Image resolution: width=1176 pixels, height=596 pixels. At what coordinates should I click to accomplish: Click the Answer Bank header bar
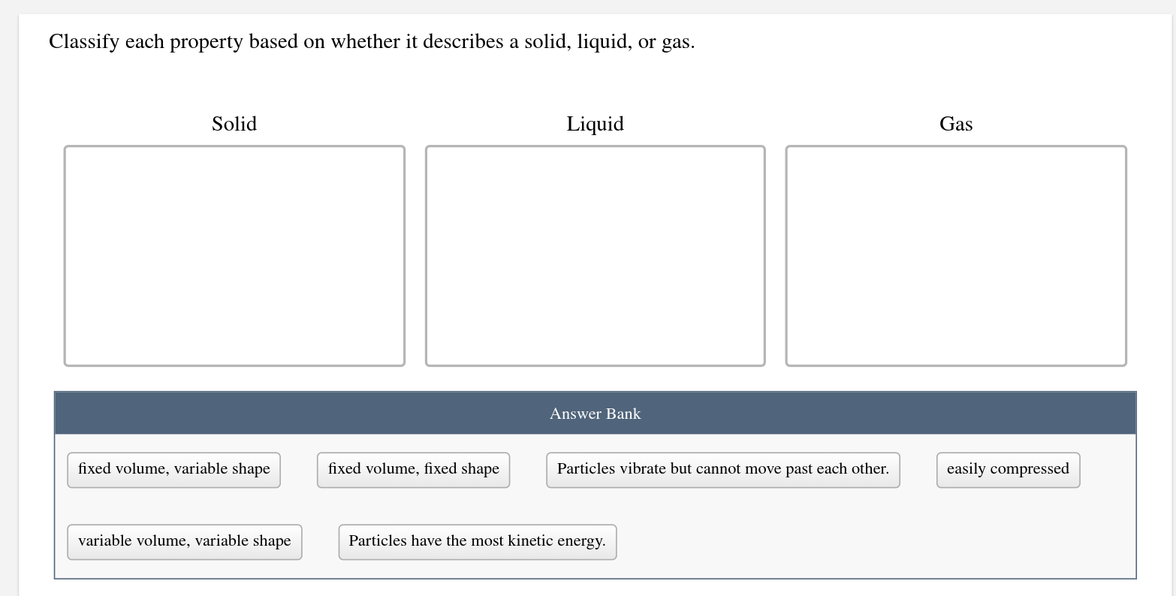(x=595, y=413)
